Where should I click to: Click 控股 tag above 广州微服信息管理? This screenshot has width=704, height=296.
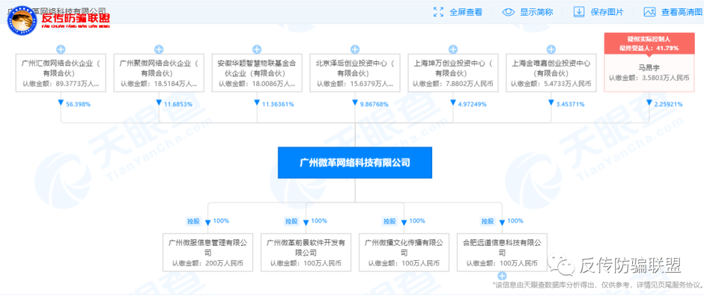(194, 221)
